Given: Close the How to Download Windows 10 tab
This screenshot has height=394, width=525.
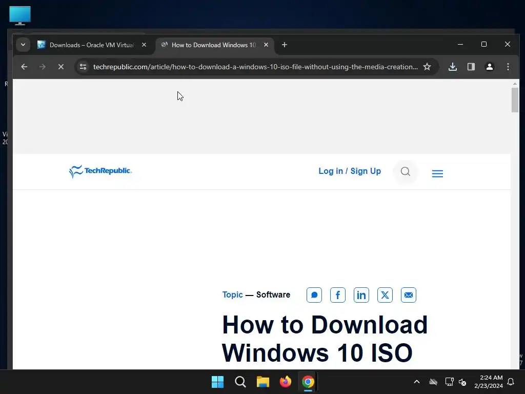Looking at the screenshot, I should (x=266, y=45).
